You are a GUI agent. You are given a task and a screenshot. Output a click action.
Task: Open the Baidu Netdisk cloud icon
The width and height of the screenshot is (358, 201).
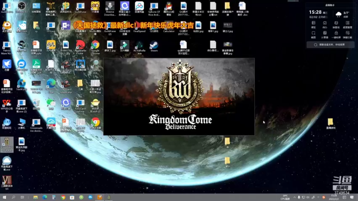139,7
